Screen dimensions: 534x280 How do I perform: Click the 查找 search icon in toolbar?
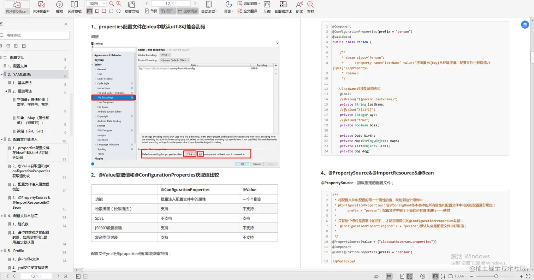tap(310, 7)
